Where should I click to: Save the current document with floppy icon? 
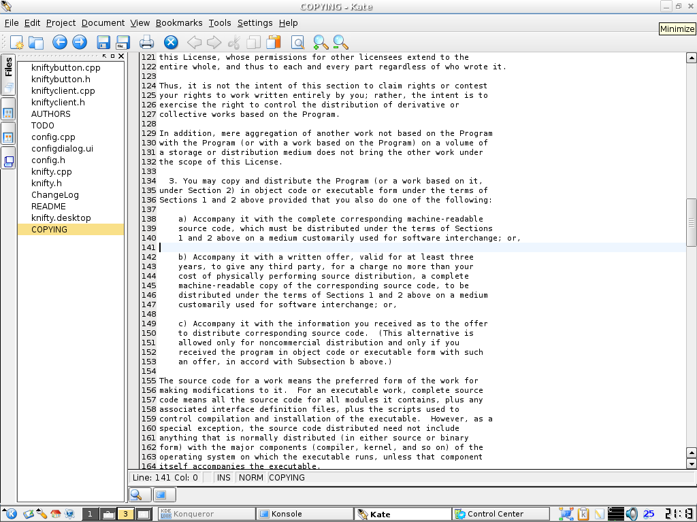pyautogui.click(x=103, y=42)
